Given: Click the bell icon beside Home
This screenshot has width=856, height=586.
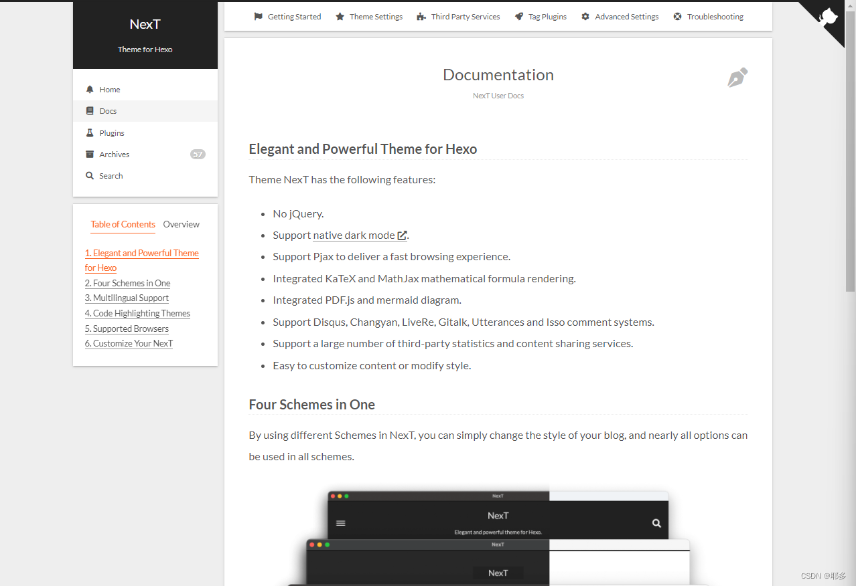Looking at the screenshot, I should [90, 90].
